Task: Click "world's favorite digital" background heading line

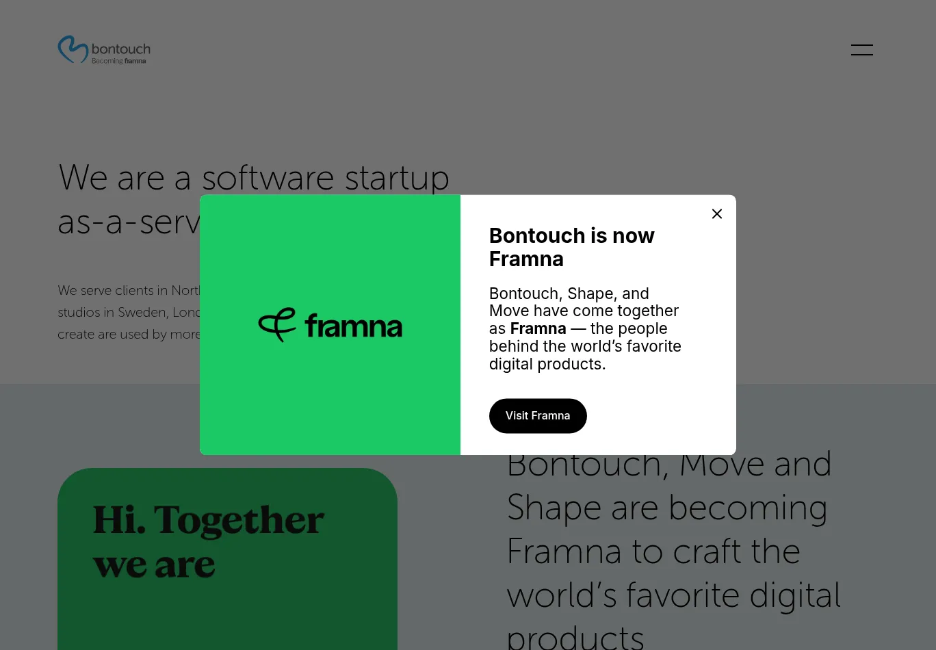Action: [673, 595]
